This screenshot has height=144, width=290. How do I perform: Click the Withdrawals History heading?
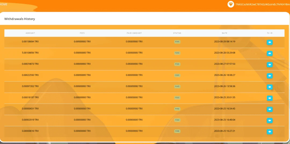coord(20,19)
